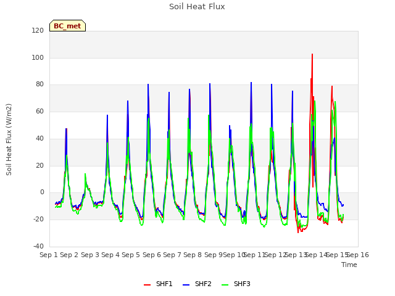Click the Sep 1 x-axis label
This screenshot has height=296, width=395.
click(49, 255)
